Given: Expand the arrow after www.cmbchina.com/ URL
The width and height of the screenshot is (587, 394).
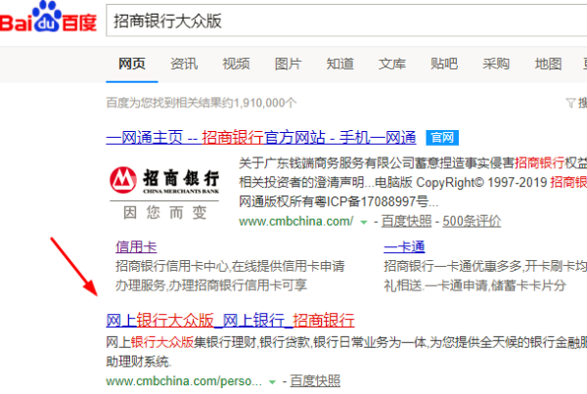Looking at the screenshot, I should coord(364,223).
